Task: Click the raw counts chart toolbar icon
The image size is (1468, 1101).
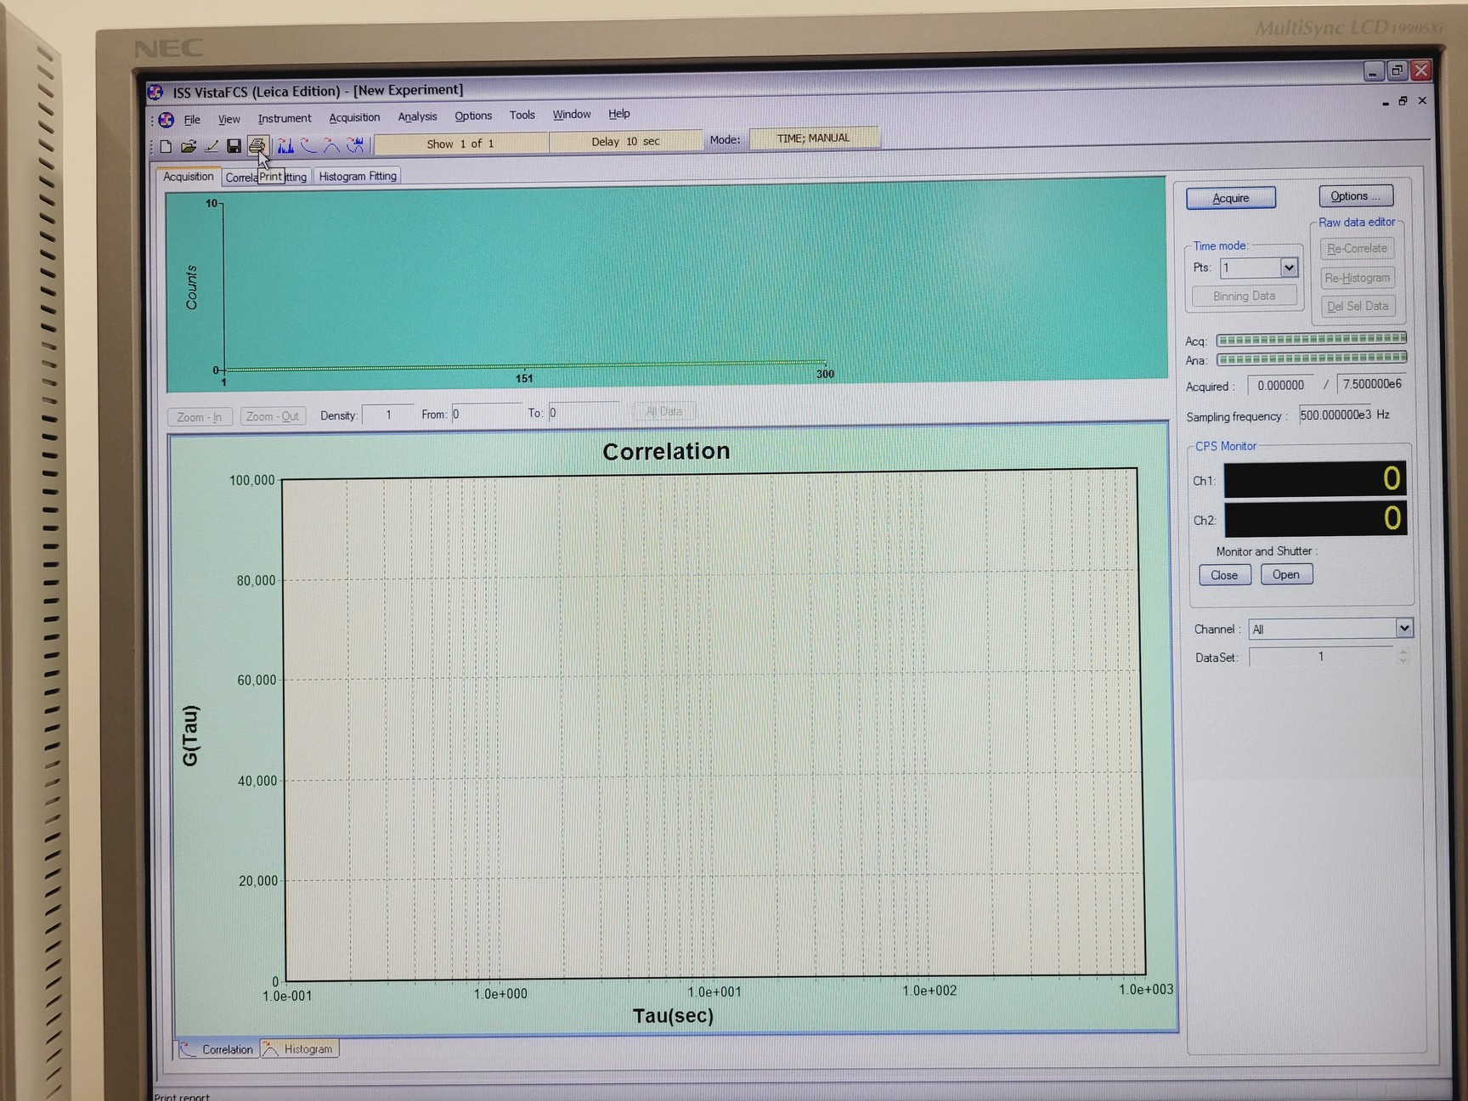Action: (285, 146)
